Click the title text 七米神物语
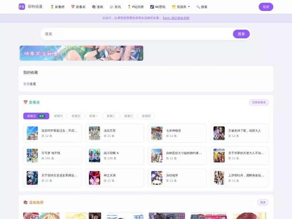The image size is (292, 219). 173,131
